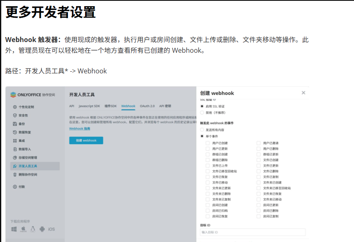Enable the 文件夹已更新 event

click(208, 188)
